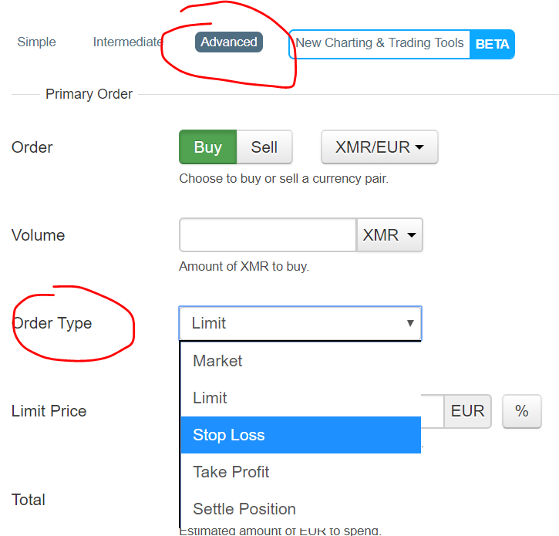Select the Advanced order tab
The width and height of the screenshot is (559, 536).
(229, 42)
